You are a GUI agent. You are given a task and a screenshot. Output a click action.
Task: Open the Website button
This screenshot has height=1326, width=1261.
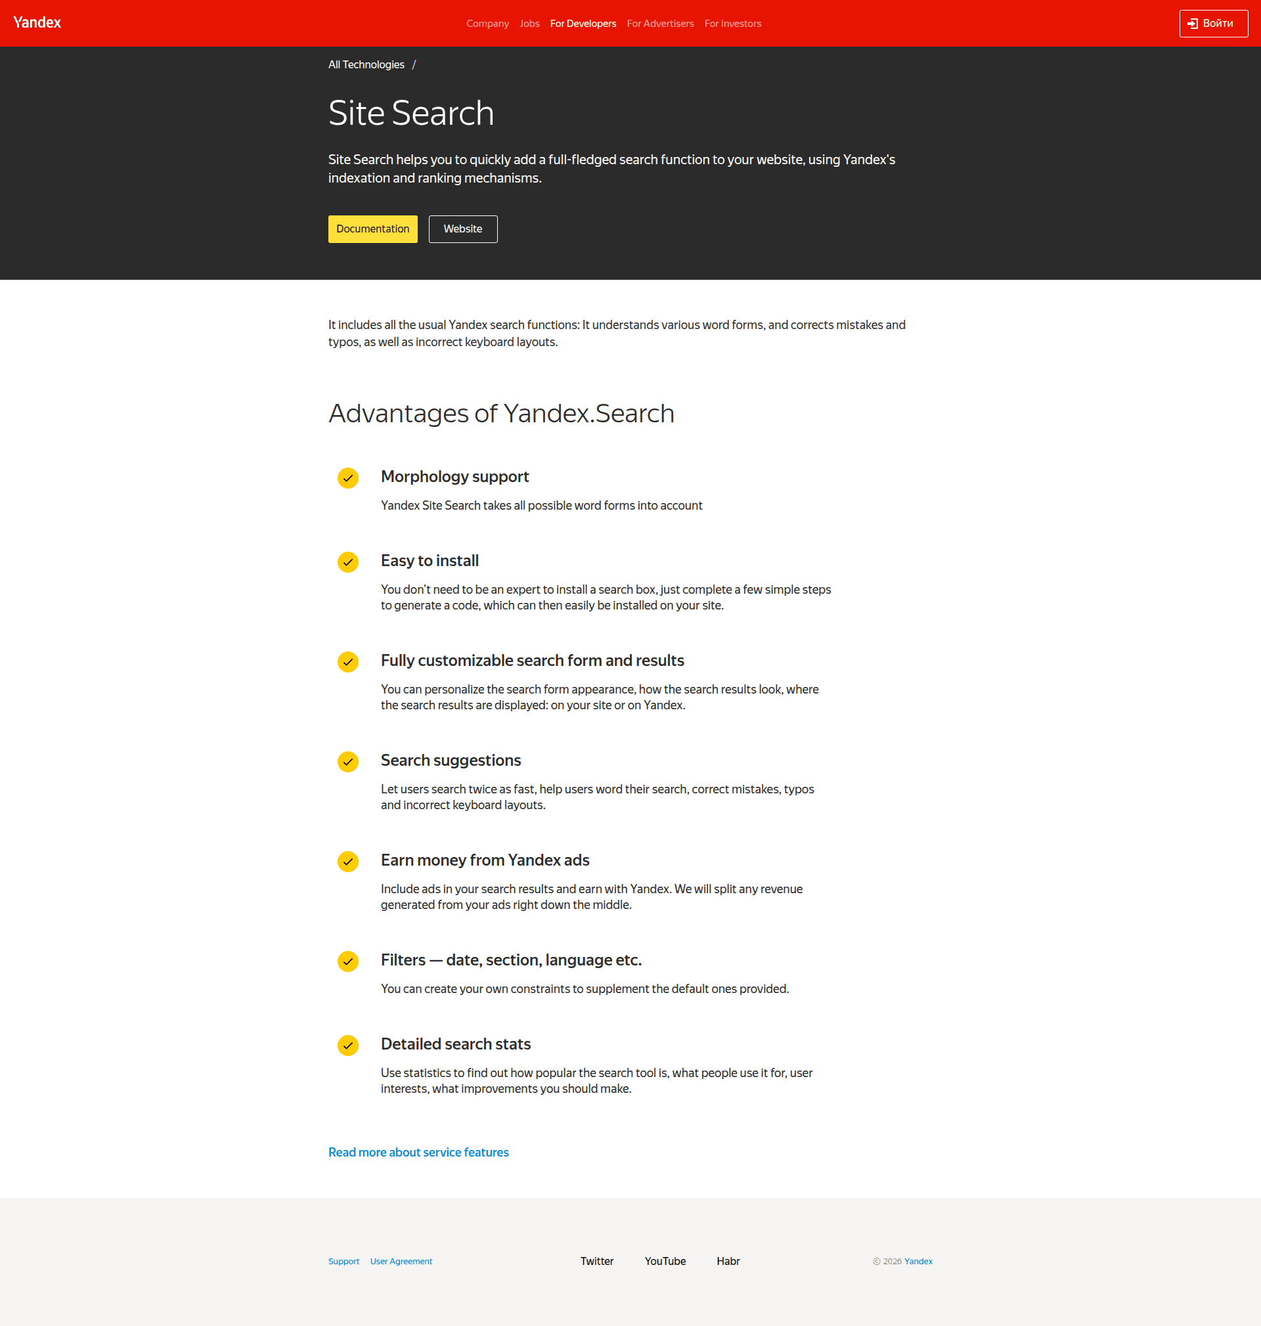coord(463,229)
